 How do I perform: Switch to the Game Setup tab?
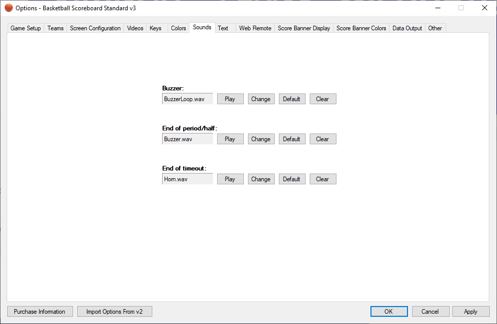(x=26, y=28)
